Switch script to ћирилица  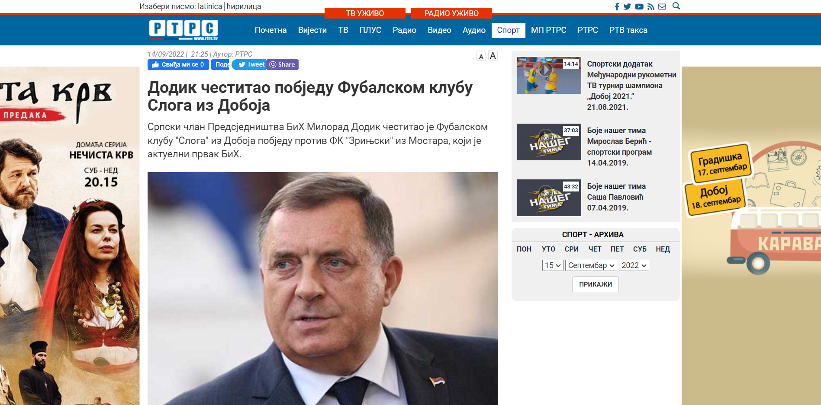[x=244, y=6]
